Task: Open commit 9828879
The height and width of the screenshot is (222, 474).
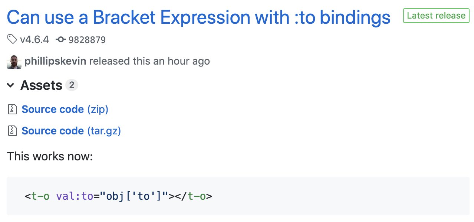Action: point(87,40)
